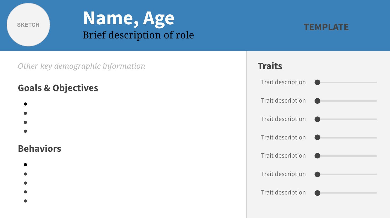This screenshot has width=390, height=218.
Task: Click the SKETCH circle placeholder
Action: pos(28,25)
